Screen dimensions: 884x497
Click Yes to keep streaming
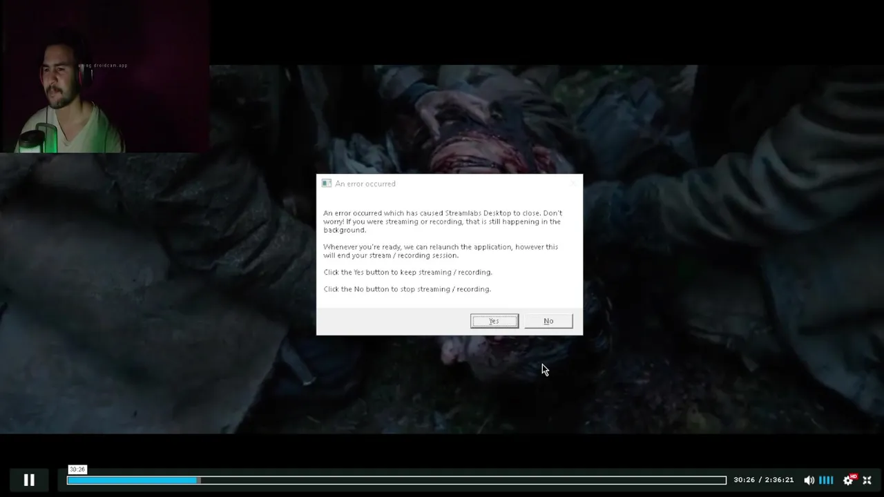pos(494,321)
